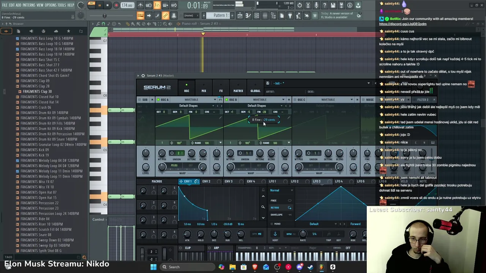This screenshot has width=486, height=273.
Task: Select the Pattern 1 pattern selector
Action: 220,16
